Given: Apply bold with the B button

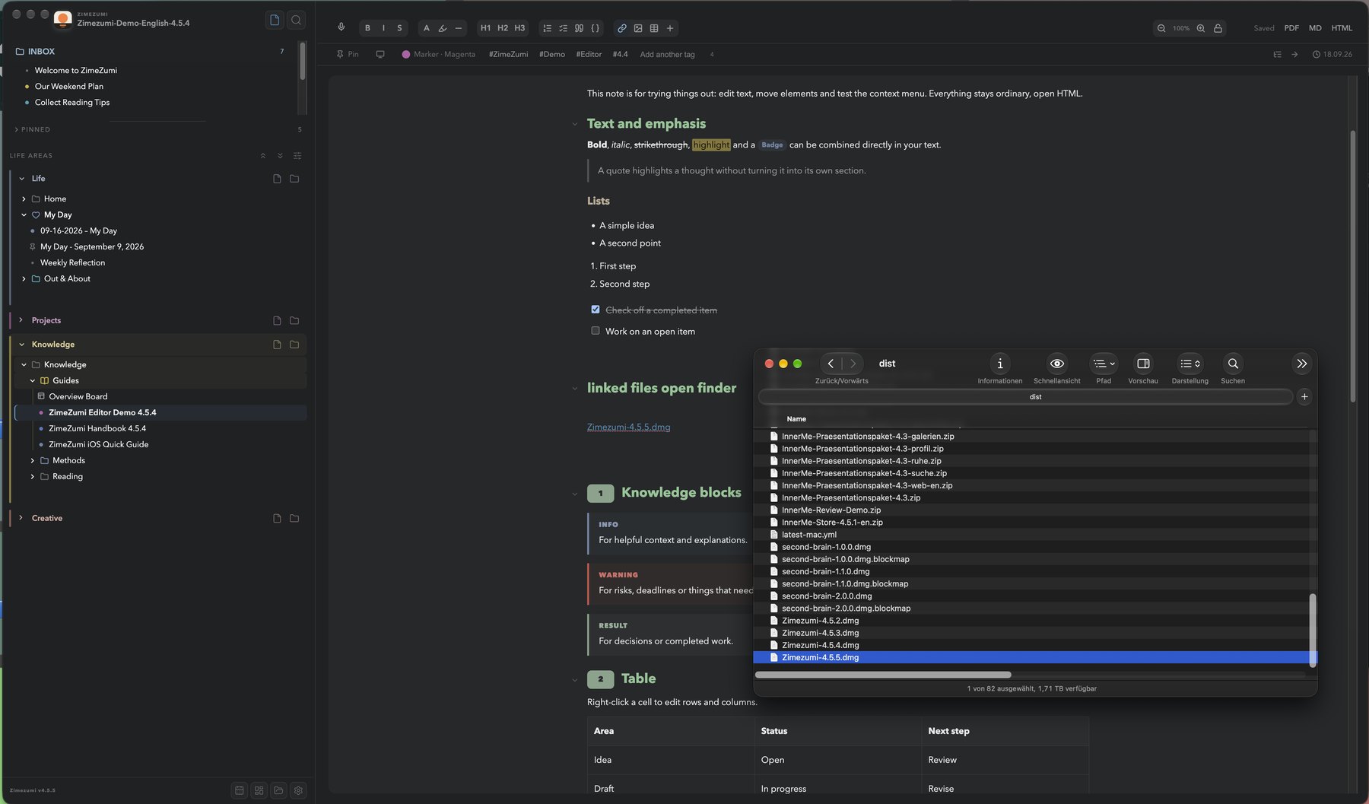Looking at the screenshot, I should [367, 28].
